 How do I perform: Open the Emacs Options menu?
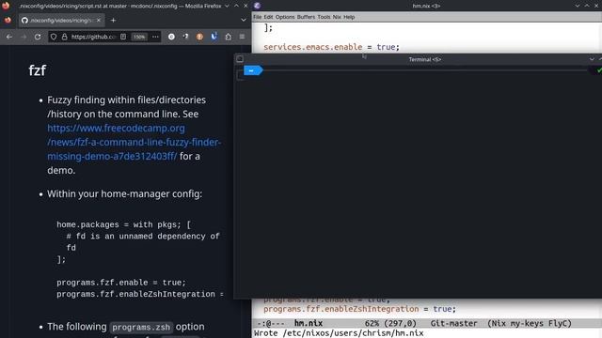tap(285, 17)
